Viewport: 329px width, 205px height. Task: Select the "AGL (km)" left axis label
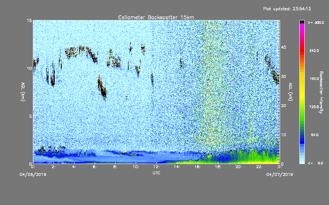(x=23, y=92)
